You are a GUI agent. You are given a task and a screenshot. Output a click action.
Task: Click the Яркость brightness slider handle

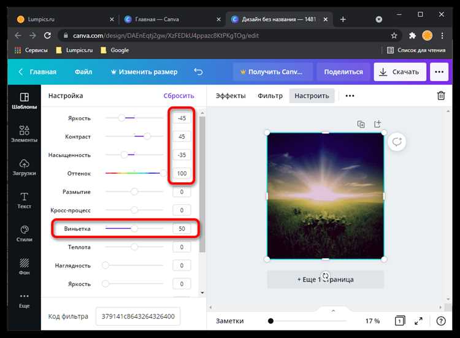click(x=121, y=118)
